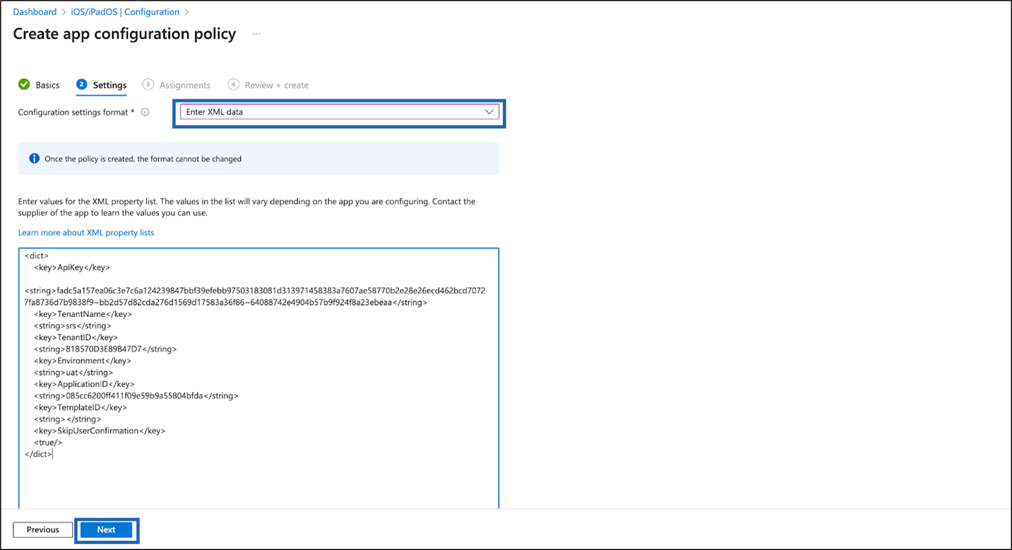Click the SkipUserConfirmation key line
The image size is (1012, 550).
[x=99, y=431]
